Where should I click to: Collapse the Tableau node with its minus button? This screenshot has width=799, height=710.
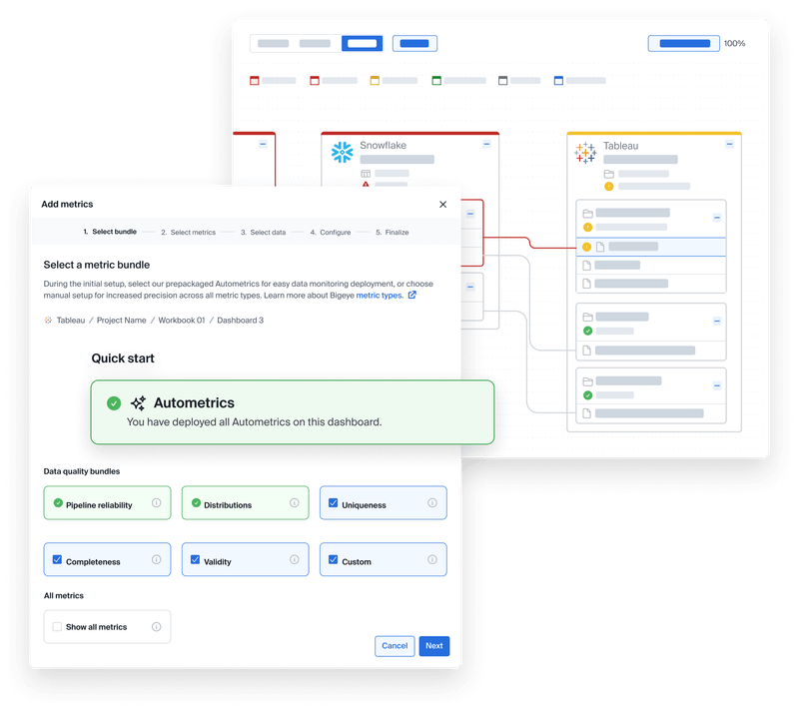pyautogui.click(x=728, y=144)
